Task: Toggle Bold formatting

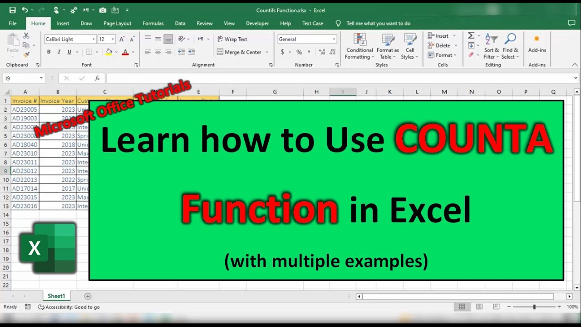Action: pyautogui.click(x=49, y=52)
